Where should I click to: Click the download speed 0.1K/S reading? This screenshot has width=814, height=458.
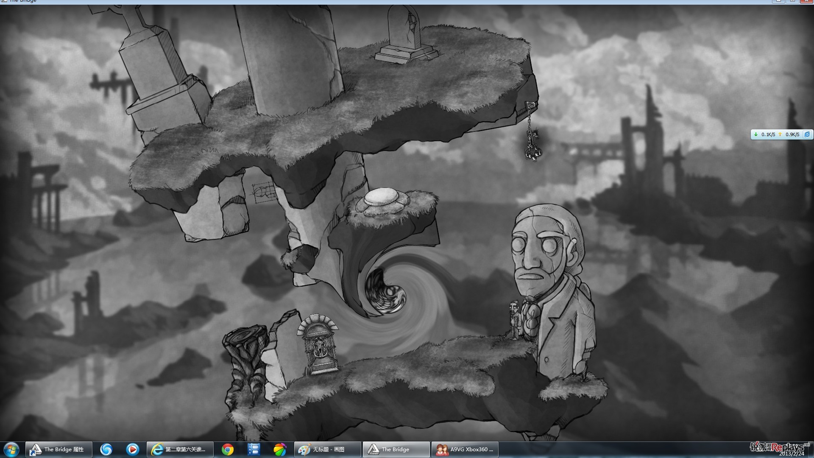coord(768,134)
